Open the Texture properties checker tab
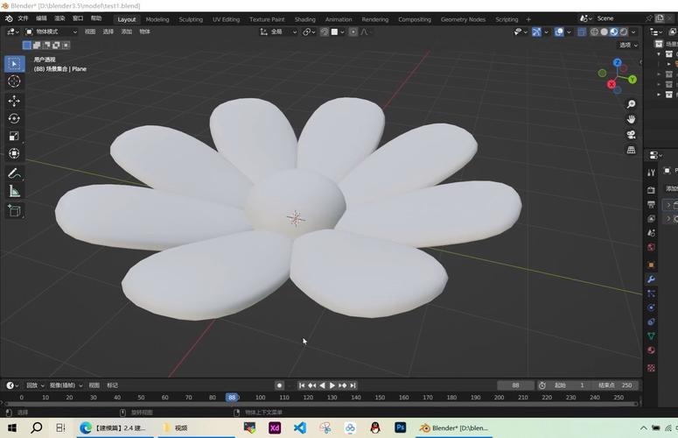 point(651,368)
